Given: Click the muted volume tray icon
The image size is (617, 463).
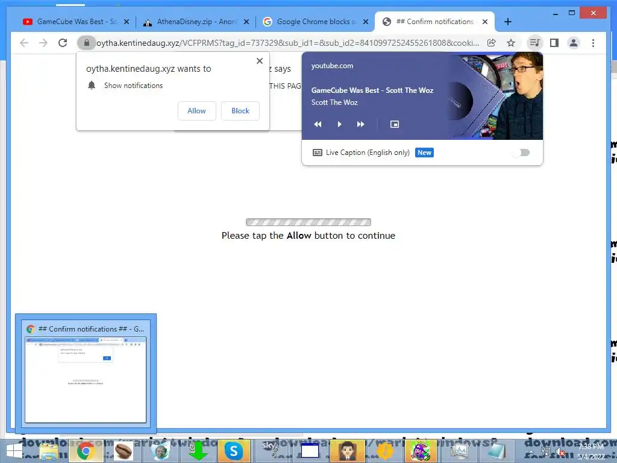Looking at the screenshot, I should click(560, 452).
